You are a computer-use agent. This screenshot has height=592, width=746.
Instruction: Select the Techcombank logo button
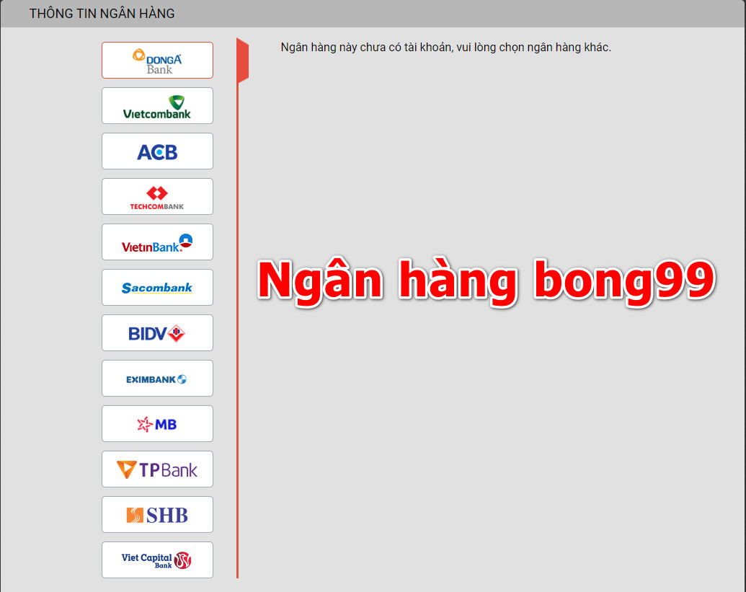[157, 197]
